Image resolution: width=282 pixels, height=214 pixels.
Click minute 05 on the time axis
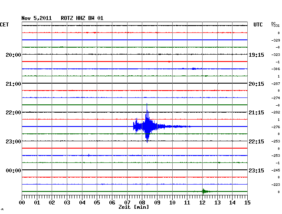97,202
